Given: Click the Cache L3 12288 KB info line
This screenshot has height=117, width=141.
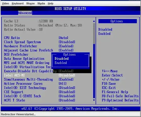Looking at the screenshot, I should [x=28, y=21].
